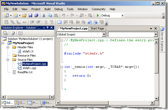Click the Undo arrow icon

64,15
